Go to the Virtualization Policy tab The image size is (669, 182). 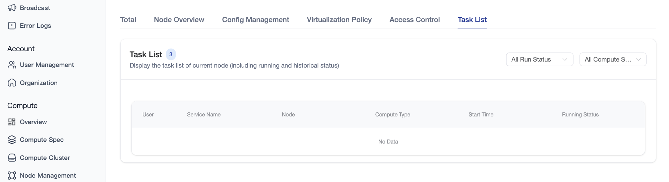click(339, 20)
